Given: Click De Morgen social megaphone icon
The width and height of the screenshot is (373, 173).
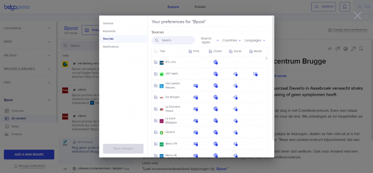Looking at the screenshot, I should pos(235,97).
